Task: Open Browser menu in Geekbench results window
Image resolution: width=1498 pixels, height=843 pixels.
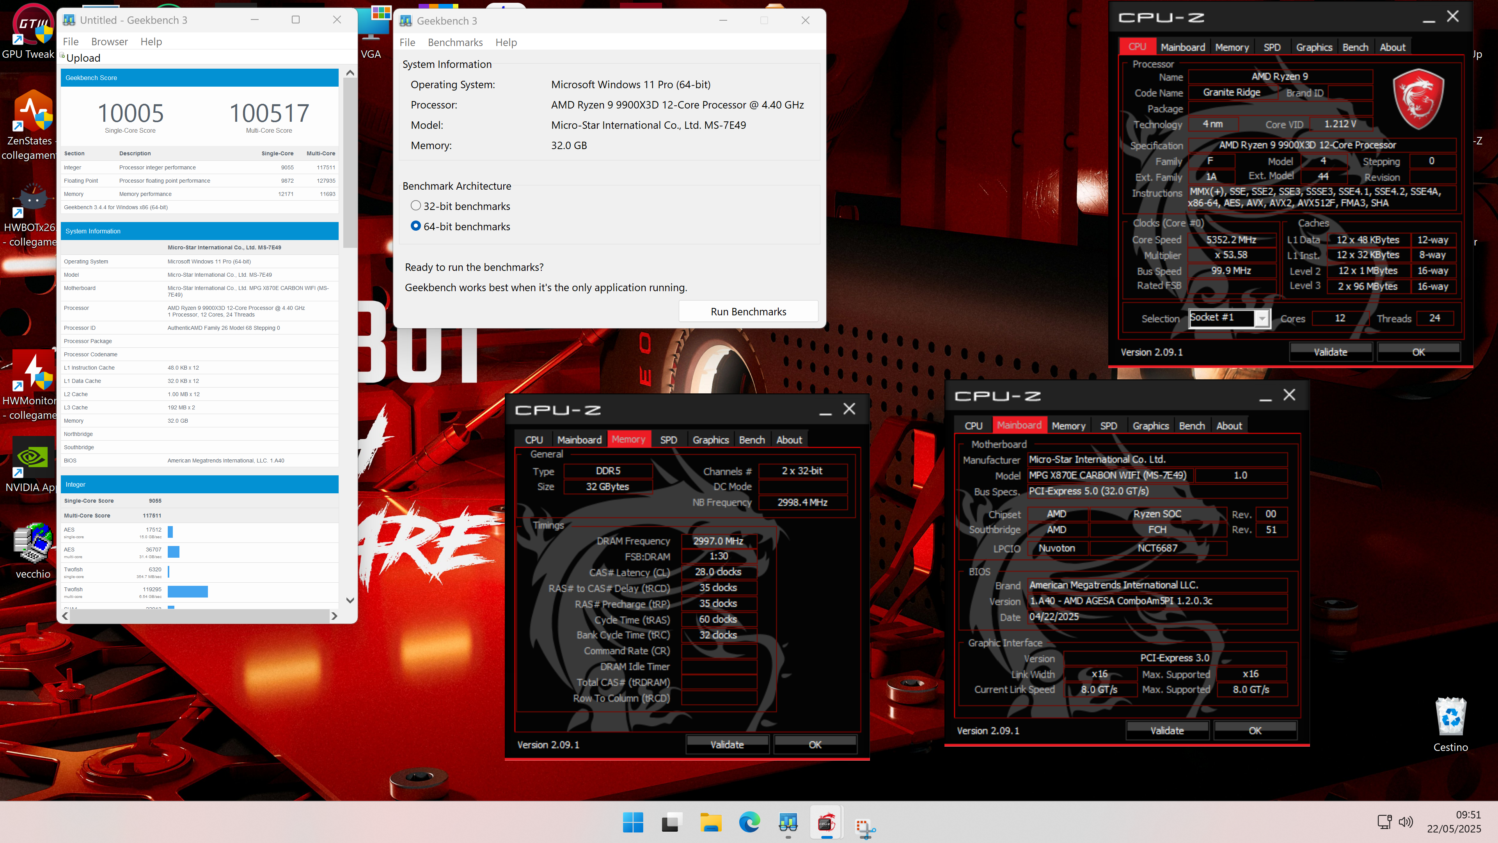Action: (x=109, y=41)
